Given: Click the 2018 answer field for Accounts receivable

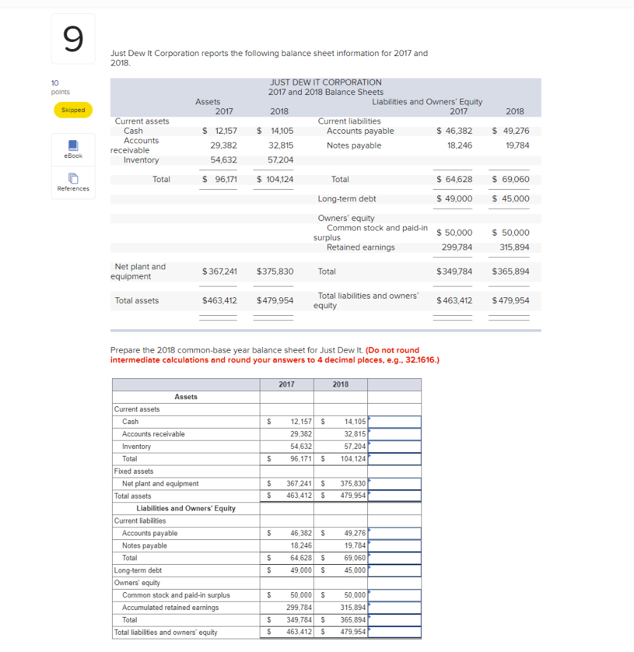Looking at the screenshot, I should (395, 434).
